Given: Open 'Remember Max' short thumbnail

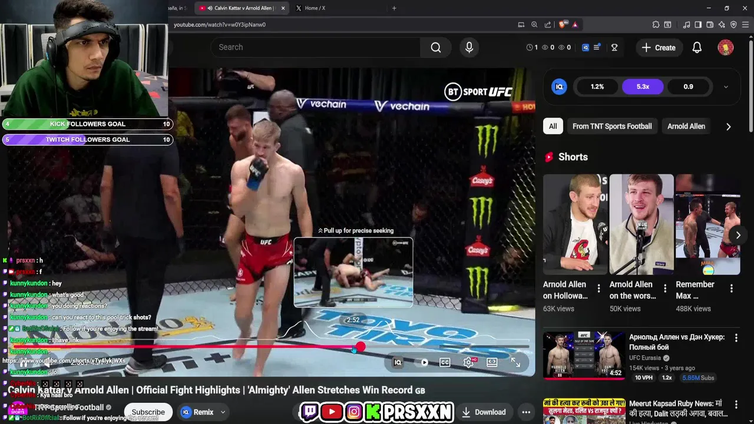Looking at the screenshot, I should point(707,224).
